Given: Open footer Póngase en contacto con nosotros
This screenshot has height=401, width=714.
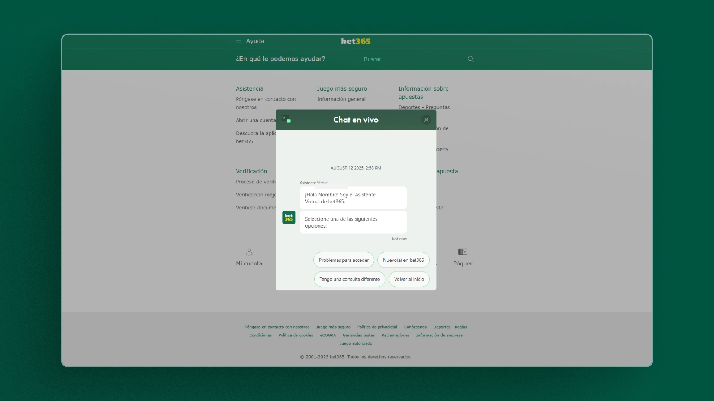Looking at the screenshot, I should tap(277, 327).
